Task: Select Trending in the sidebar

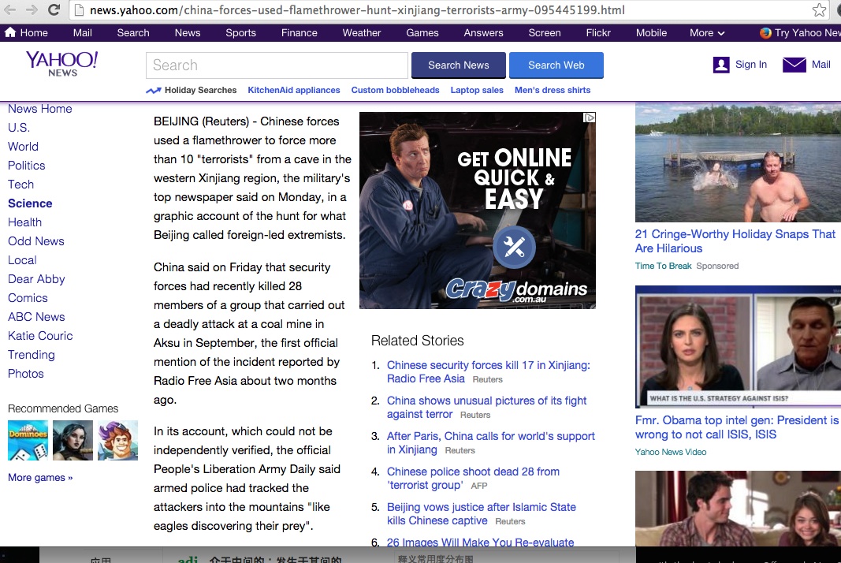Action: click(x=31, y=355)
